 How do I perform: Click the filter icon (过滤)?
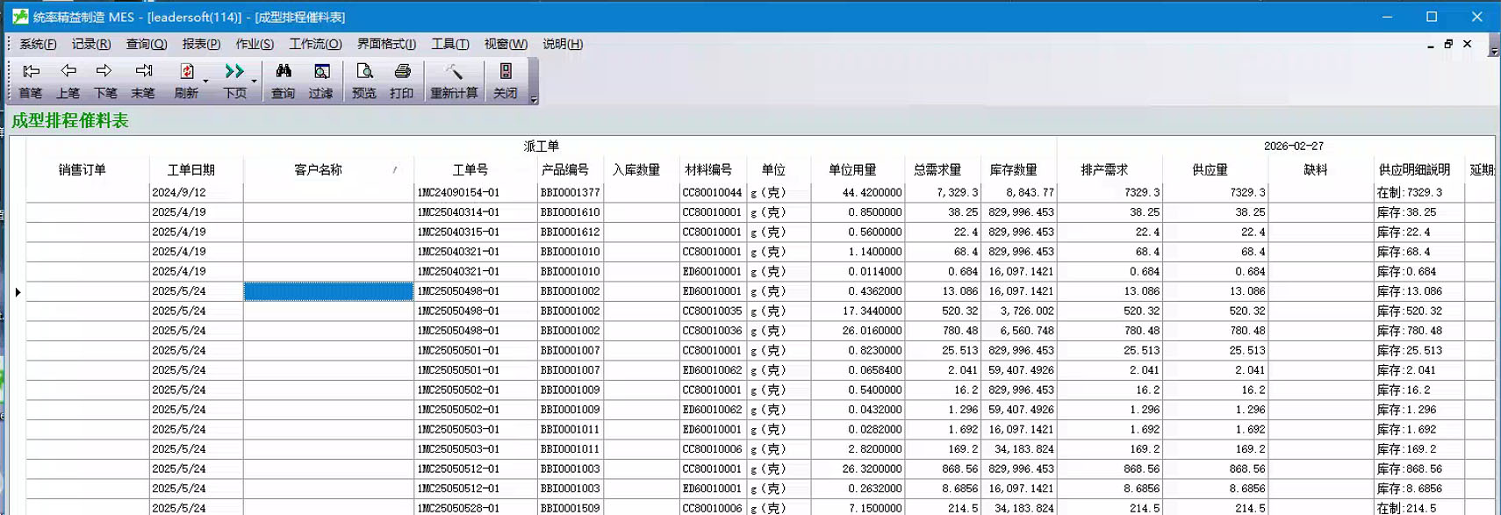(321, 80)
